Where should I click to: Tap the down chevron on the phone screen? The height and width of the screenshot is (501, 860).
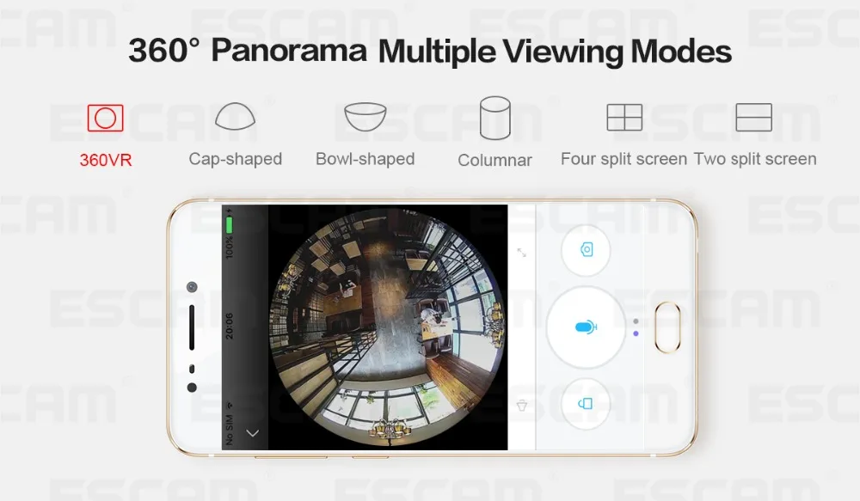[252, 433]
